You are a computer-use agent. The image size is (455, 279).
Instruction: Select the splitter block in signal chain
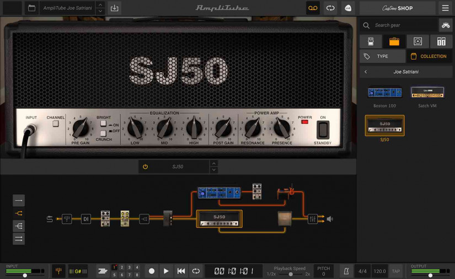[x=144, y=219]
